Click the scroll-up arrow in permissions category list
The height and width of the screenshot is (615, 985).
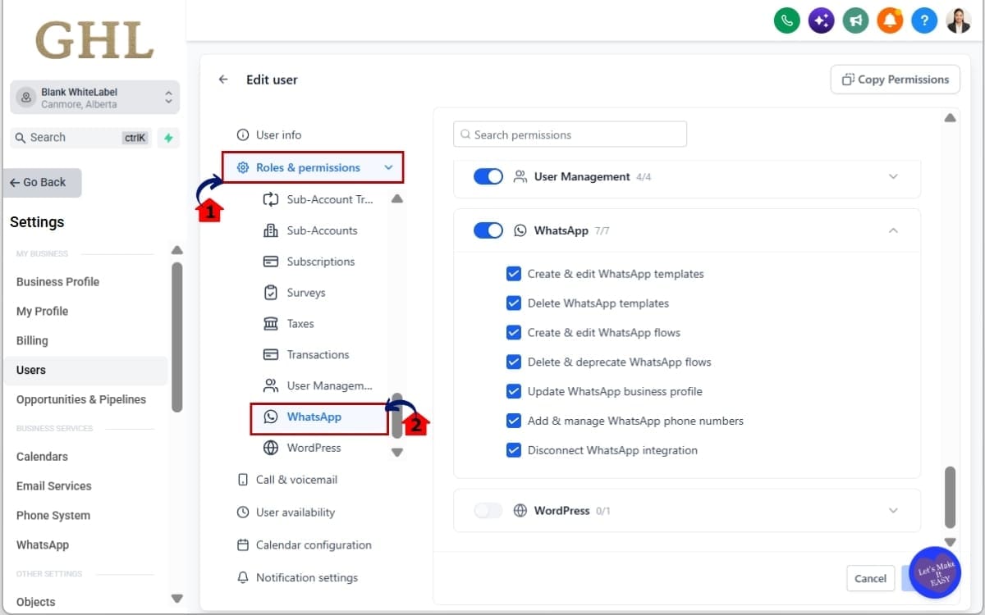397,198
